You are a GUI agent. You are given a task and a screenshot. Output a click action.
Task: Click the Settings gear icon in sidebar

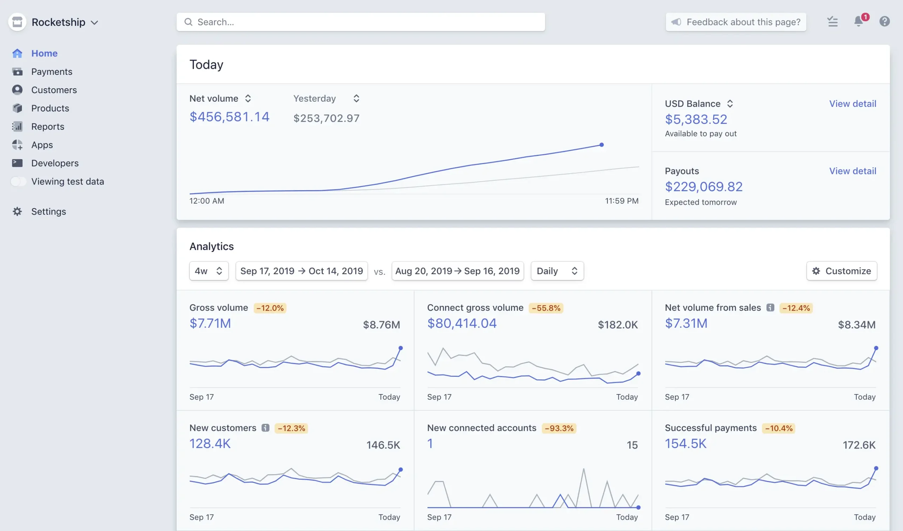click(17, 212)
